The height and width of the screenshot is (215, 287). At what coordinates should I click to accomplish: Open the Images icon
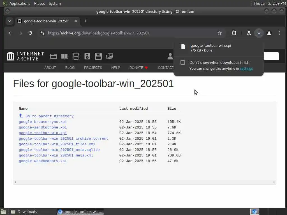tap(110, 56)
